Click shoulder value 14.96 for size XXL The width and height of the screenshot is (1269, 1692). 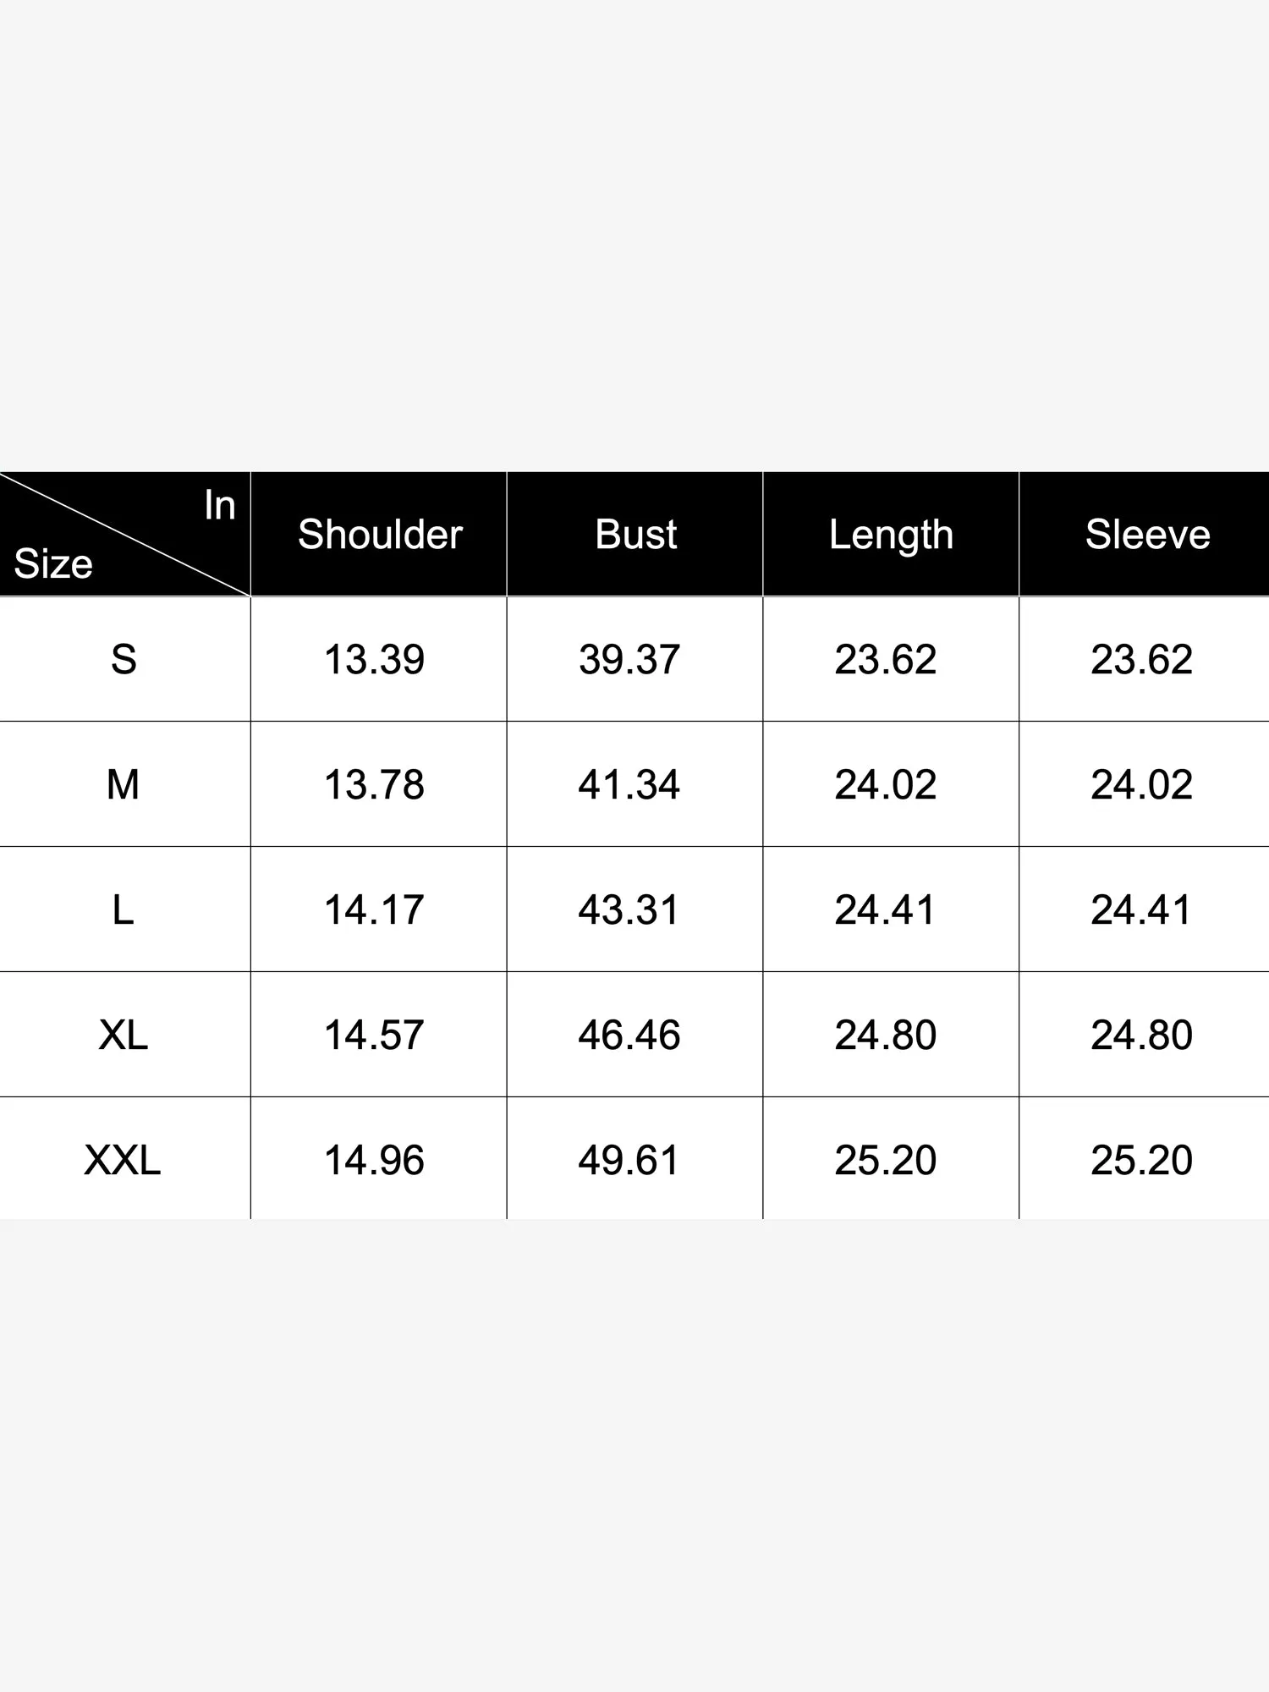click(x=374, y=1160)
